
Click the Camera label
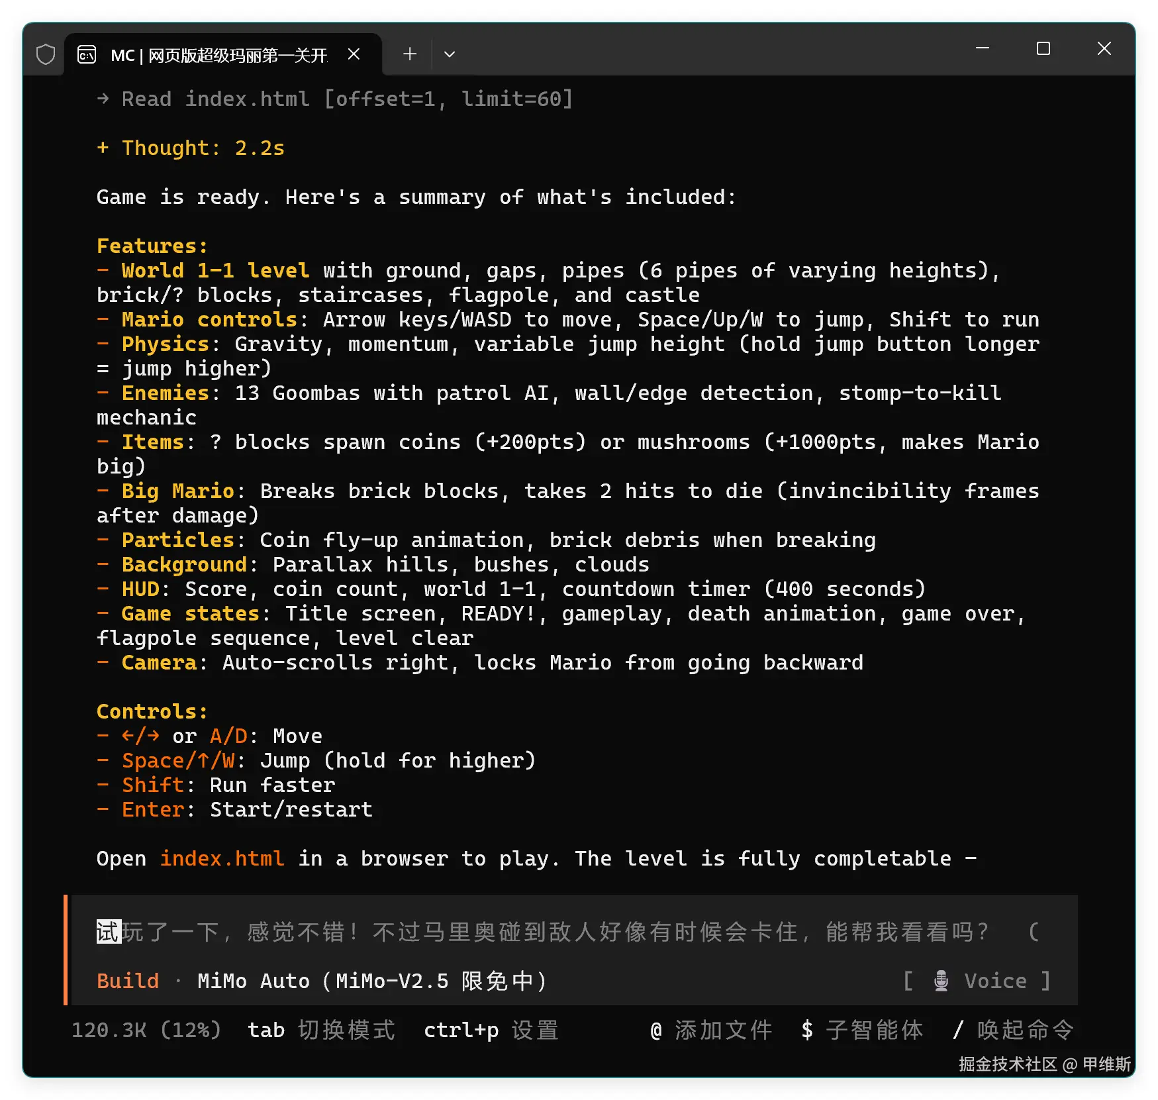(160, 662)
